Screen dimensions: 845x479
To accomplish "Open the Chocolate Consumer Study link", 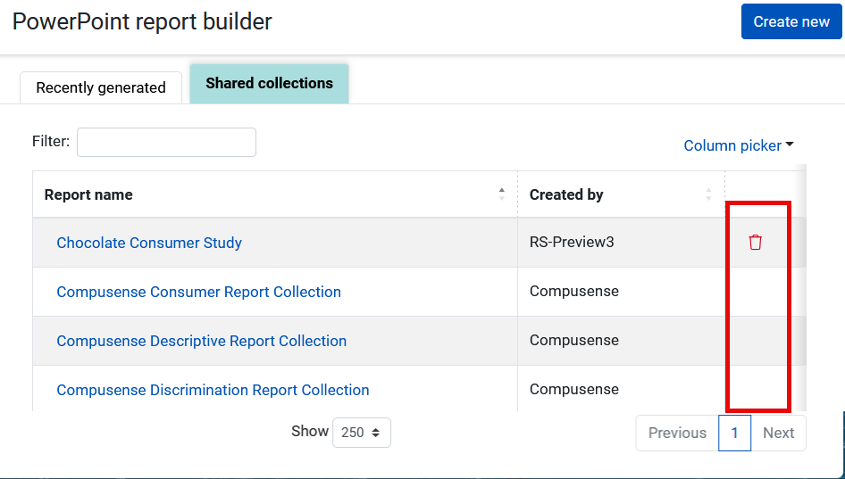I will click(149, 243).
